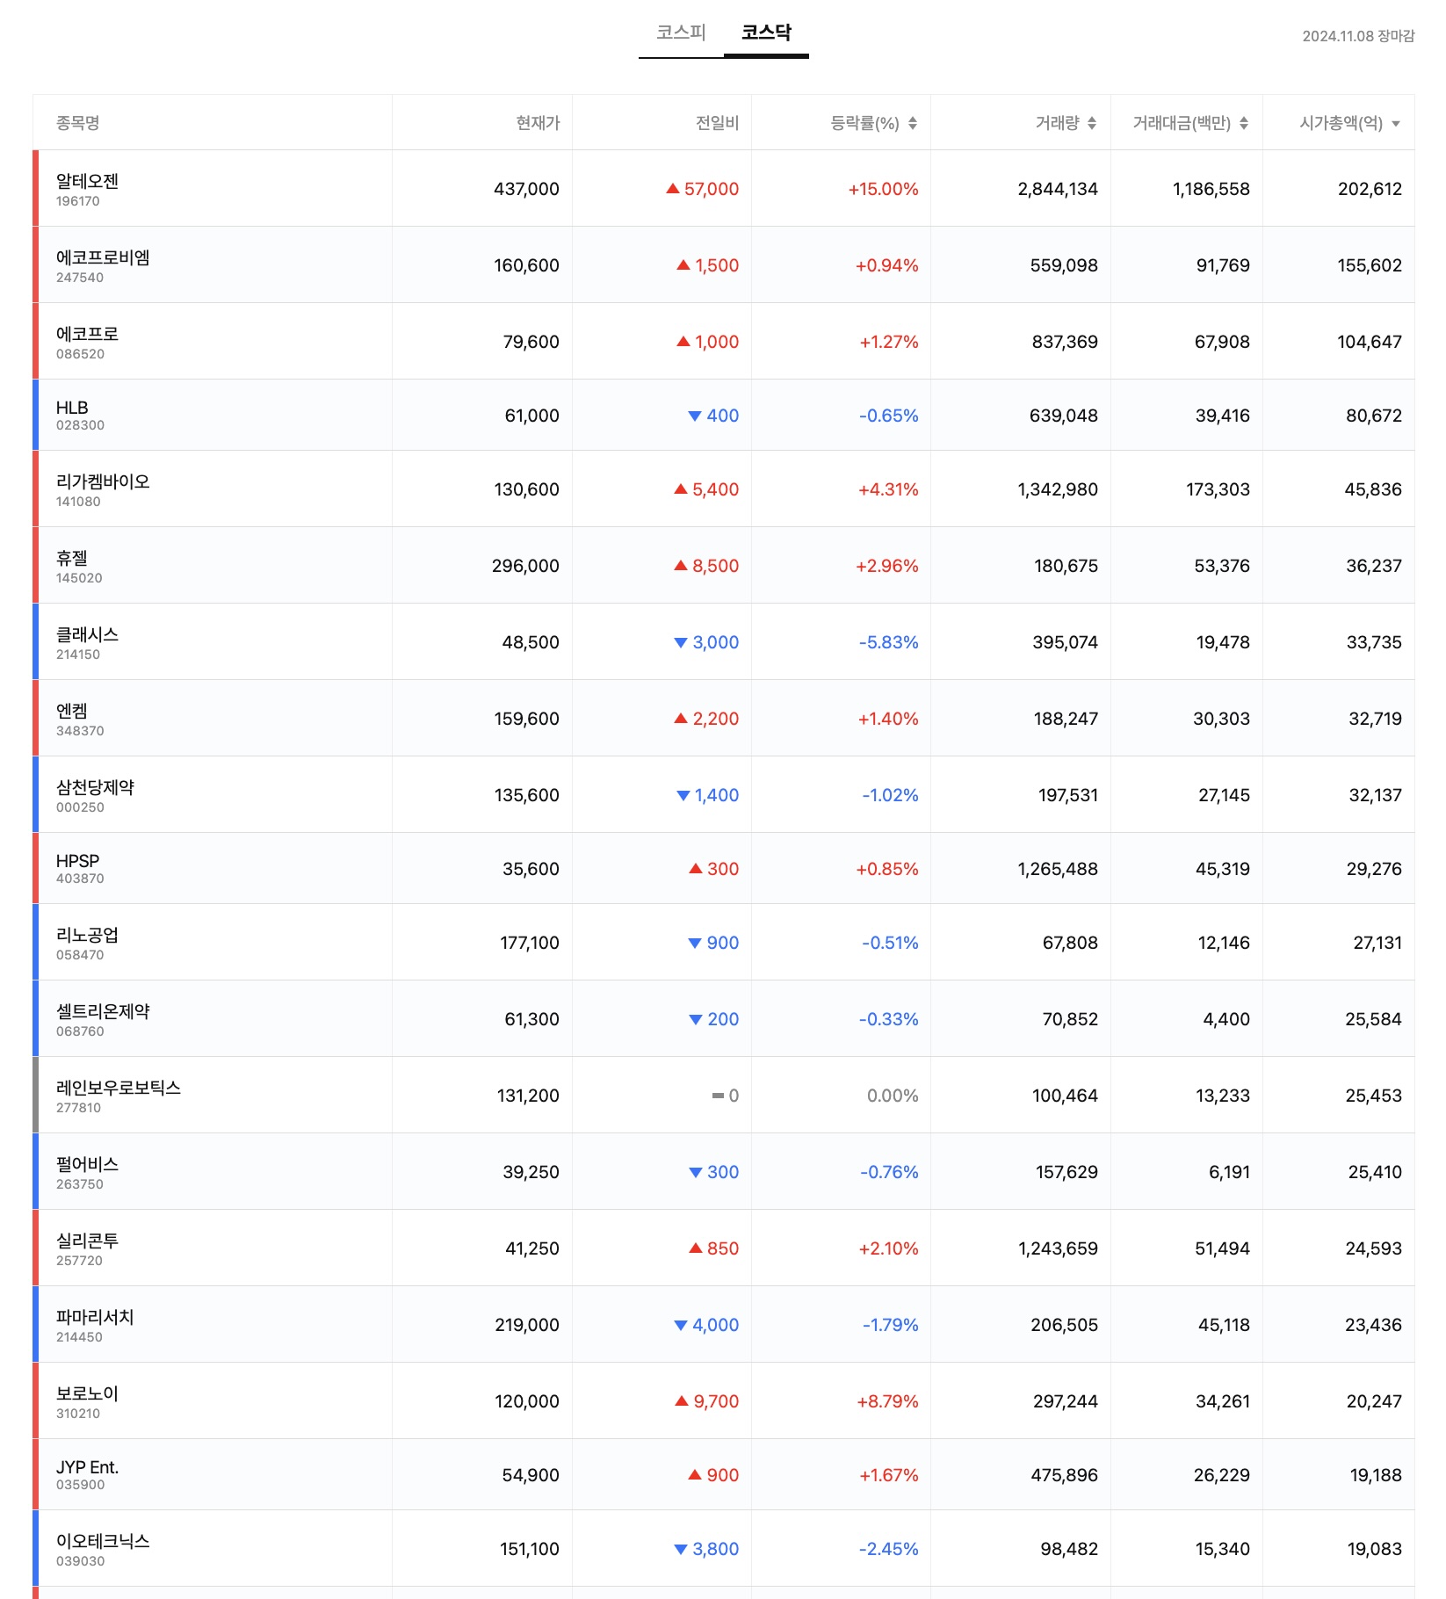
Task: Open the 펄어비스 stock entry
Action: coord(87,1164)
